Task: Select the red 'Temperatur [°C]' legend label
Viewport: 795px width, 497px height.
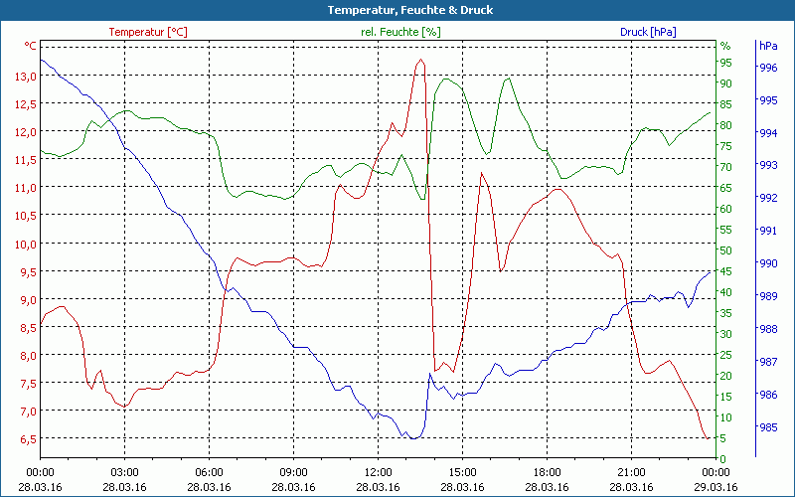Action: tap(147, 32)
